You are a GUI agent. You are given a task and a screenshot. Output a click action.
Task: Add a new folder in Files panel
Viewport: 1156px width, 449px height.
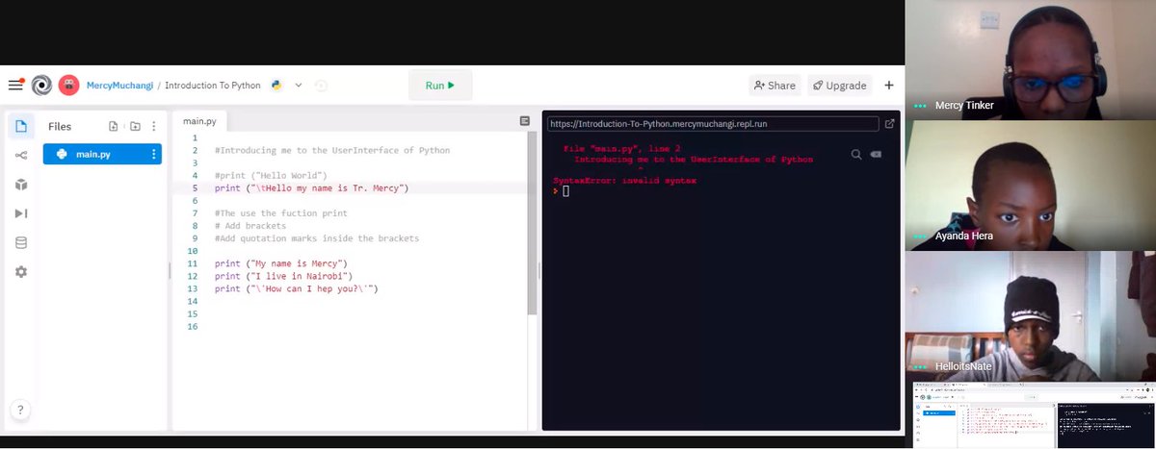[x=135, y=126]
